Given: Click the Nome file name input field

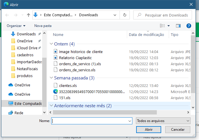Looking at the screenshot, I should point(90,121).
